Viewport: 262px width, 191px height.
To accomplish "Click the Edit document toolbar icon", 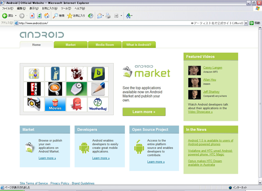I will click(x=116, y=16).
